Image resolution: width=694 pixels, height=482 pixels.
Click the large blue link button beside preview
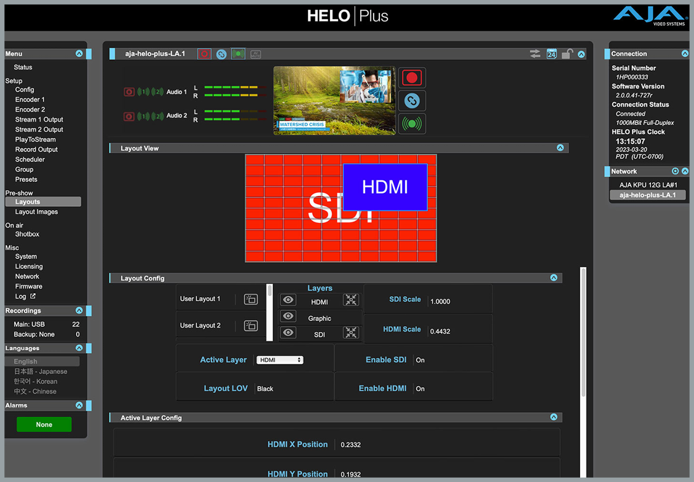[x=412, y=101]
